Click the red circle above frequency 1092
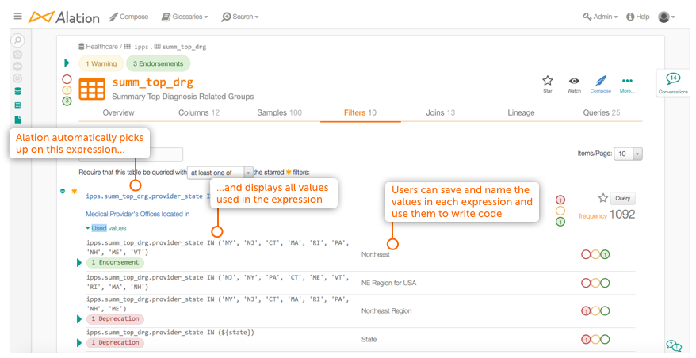Viewport: 696px width, 358px height. [560, 200]
